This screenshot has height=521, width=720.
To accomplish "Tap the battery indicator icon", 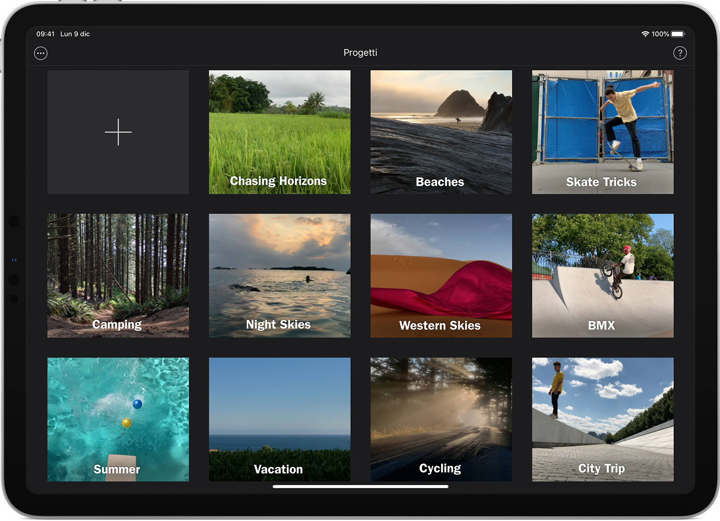I will click(678, 34).
